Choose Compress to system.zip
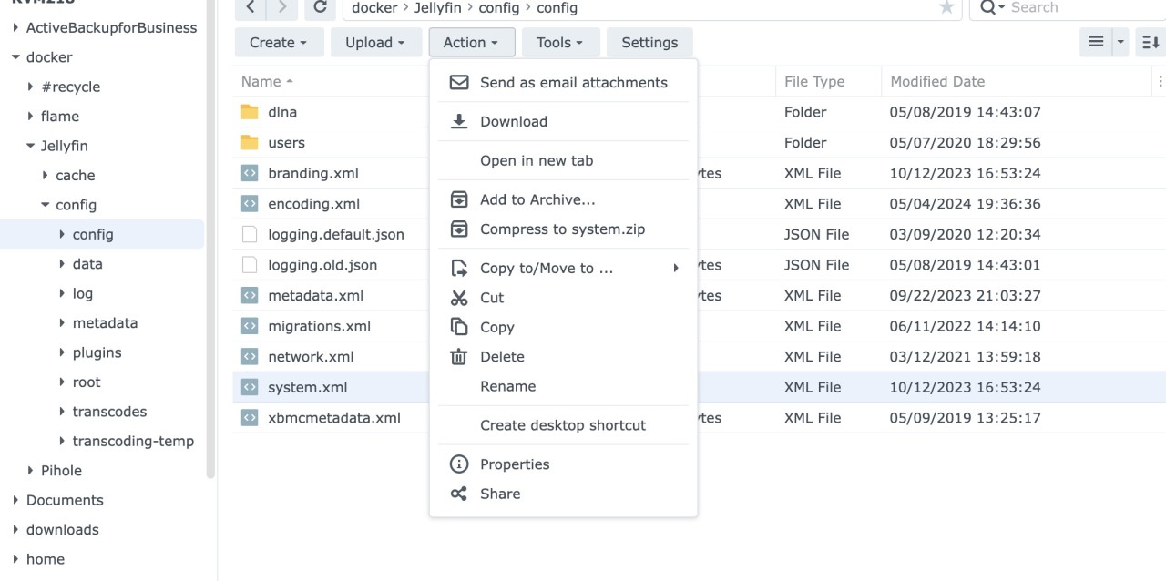 click(x=562, y=229)
